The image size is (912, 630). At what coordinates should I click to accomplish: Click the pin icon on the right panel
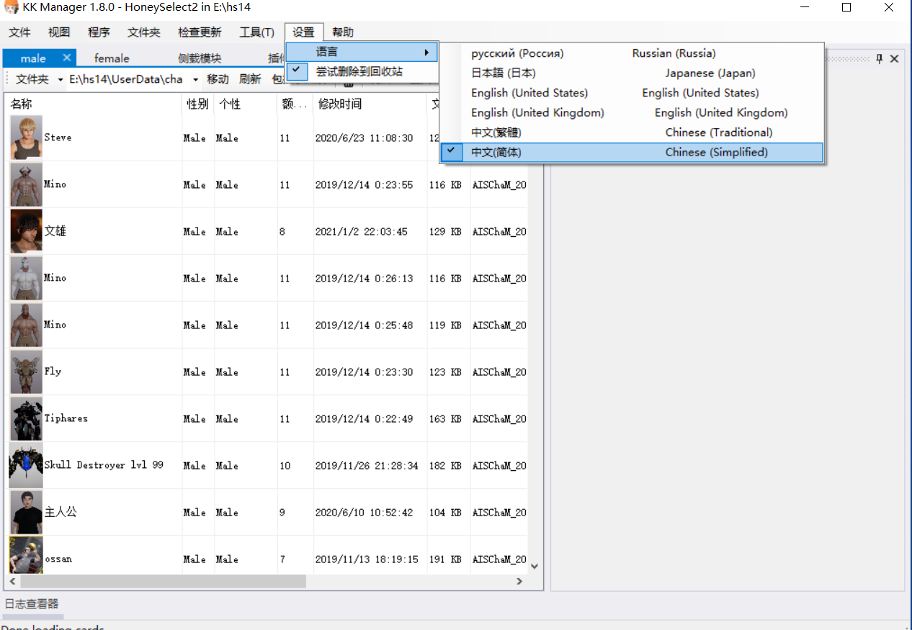[879, 58]
